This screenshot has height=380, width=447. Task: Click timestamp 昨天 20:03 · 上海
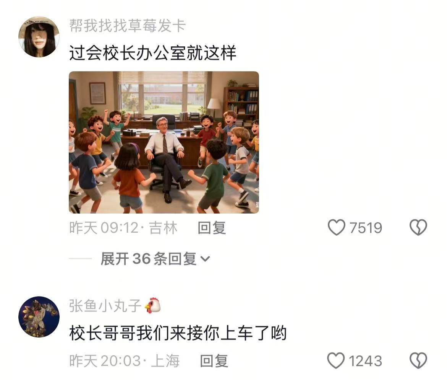click(x=124, y=361)
